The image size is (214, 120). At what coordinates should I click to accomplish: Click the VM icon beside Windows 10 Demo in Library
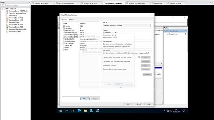(7, 32)
